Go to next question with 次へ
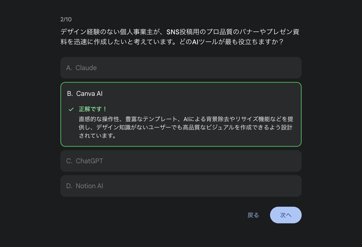 coord(286,215)
